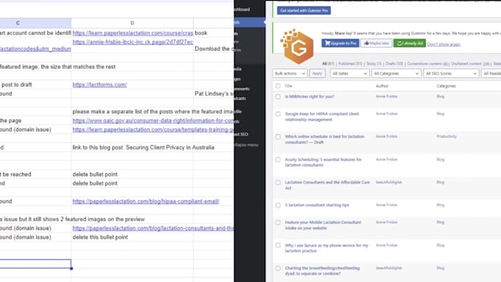The width and height of the screenshot is (501, 282).
Task: Tick checkbox for 'Is MilkNotes right for you?'
Action: click(x=278, y=96)
